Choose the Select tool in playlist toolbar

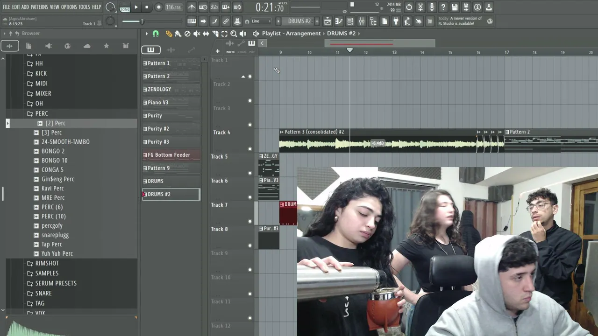(224, 34)
